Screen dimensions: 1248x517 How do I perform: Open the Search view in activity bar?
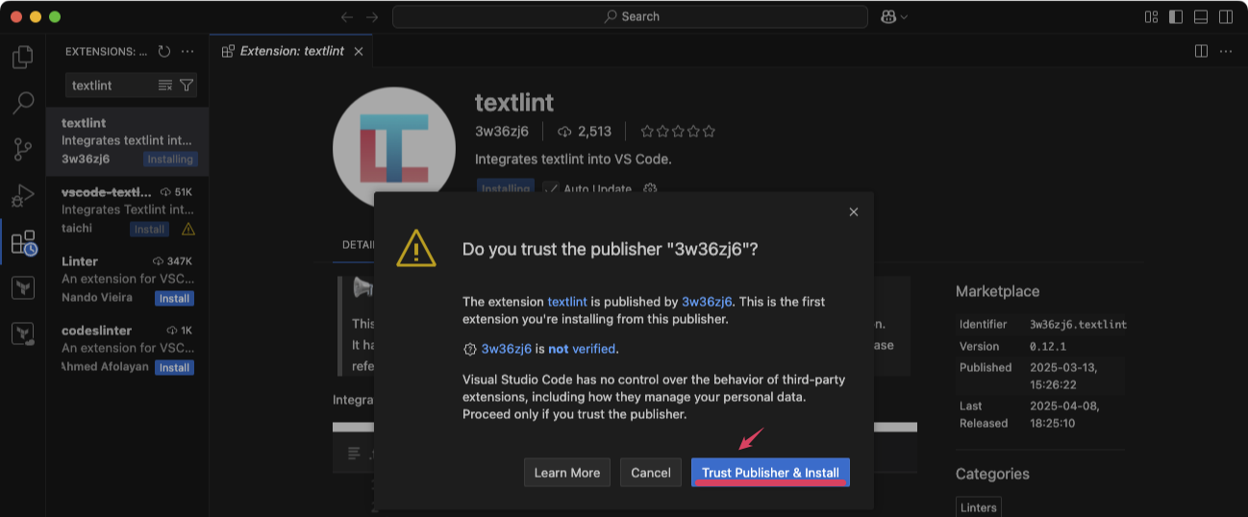click(22, 103)
